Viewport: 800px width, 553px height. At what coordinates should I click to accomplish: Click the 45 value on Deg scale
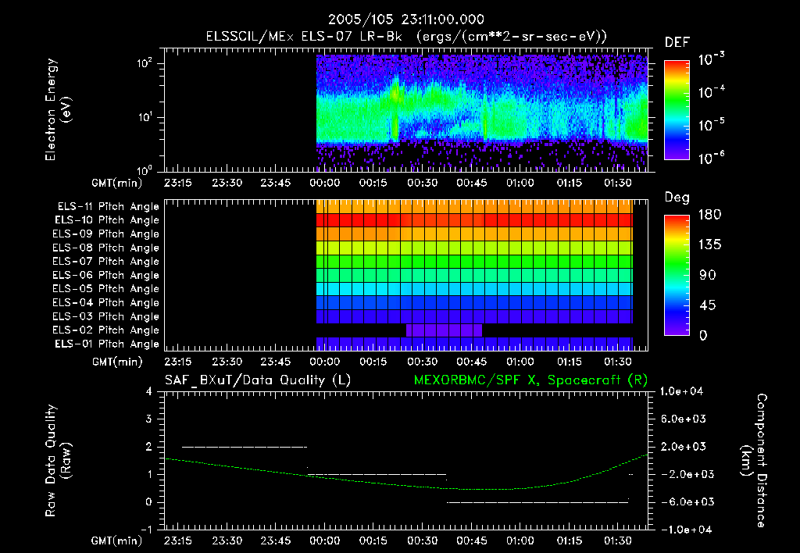pos(708,305)
